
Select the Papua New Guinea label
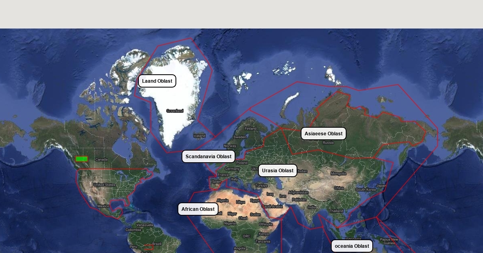[x=389, y=241]
